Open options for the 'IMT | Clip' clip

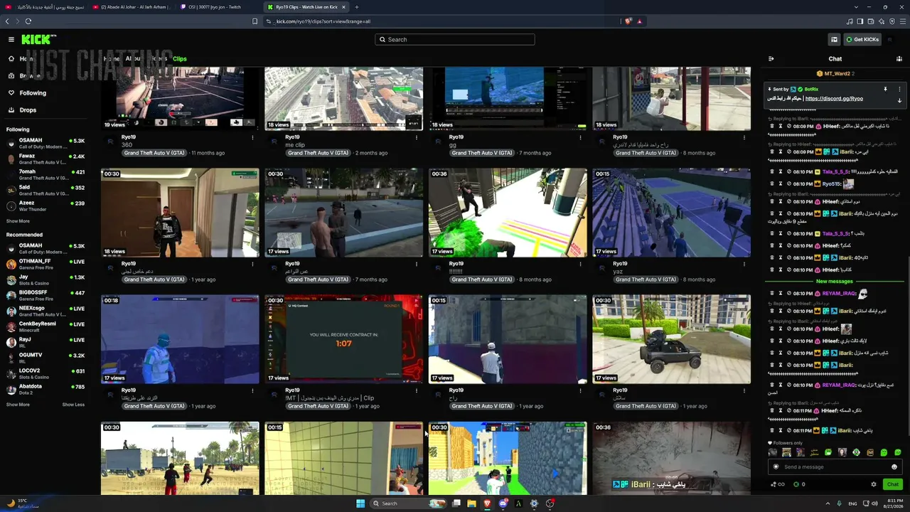[416, 390]
